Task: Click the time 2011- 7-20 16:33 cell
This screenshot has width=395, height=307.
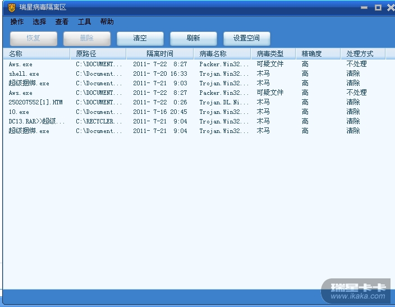Action: [x=160, y=74]
